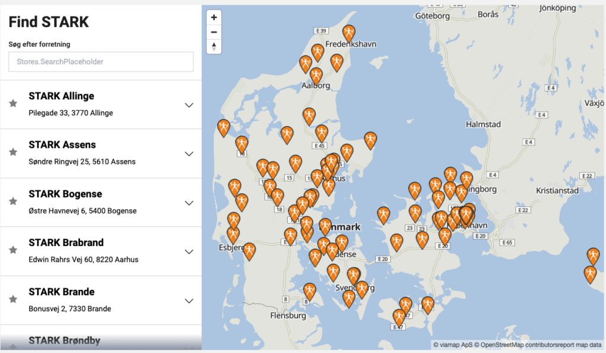Expand STARK Brabrand store details

click(189, 252)
